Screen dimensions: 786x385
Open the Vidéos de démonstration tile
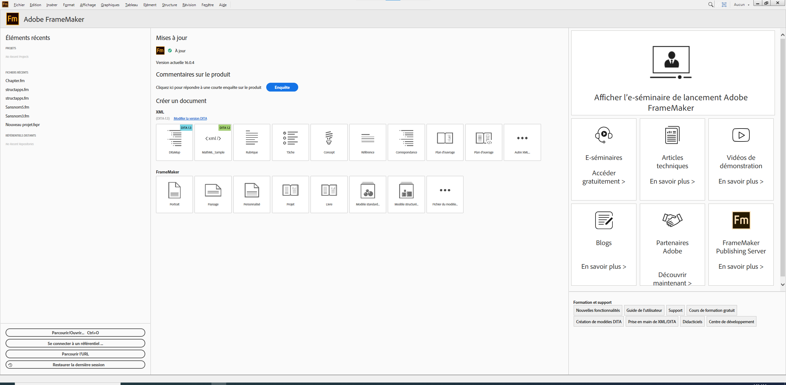click(x=741, y=159)
